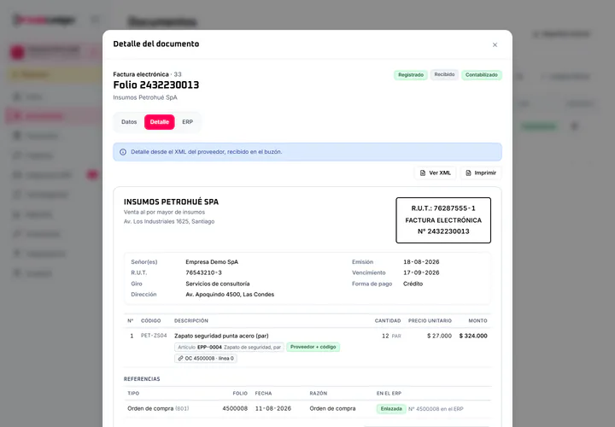
Task: Click the reference folio 4500008 cell
Action: point(235,408)
